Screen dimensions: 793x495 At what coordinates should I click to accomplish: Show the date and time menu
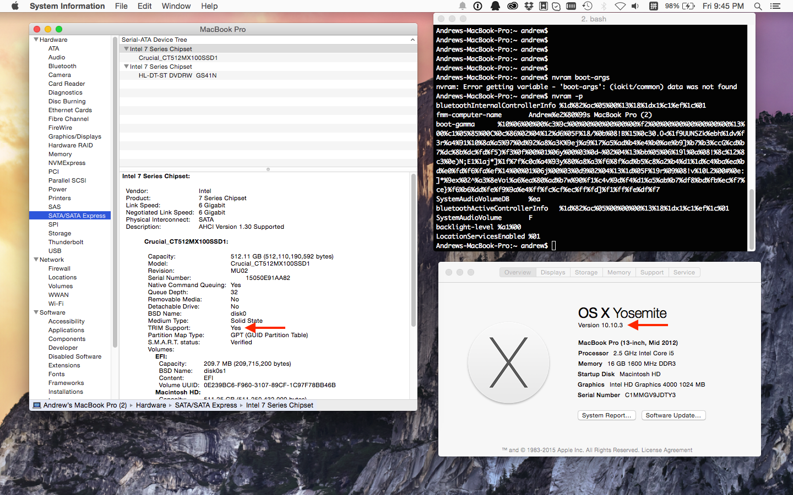(723, 6)
